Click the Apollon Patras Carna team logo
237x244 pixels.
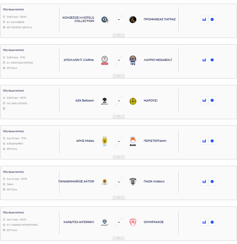105,60
